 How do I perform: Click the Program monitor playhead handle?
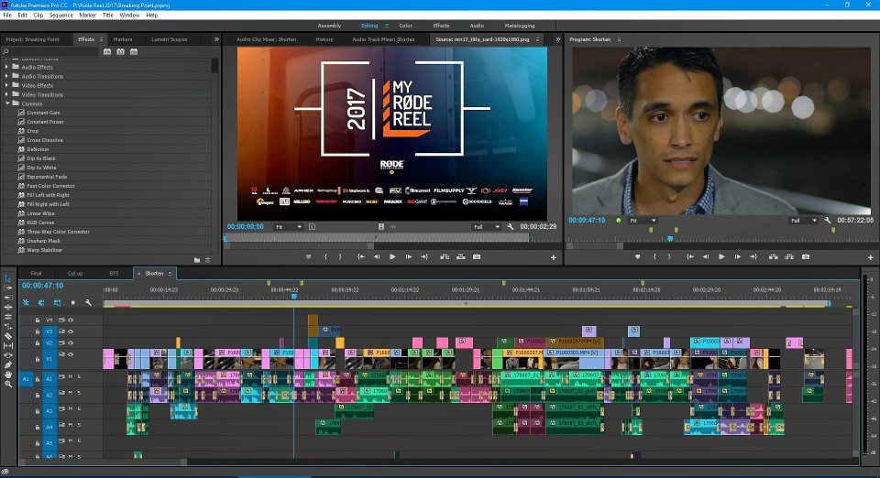tap(670, 239)
